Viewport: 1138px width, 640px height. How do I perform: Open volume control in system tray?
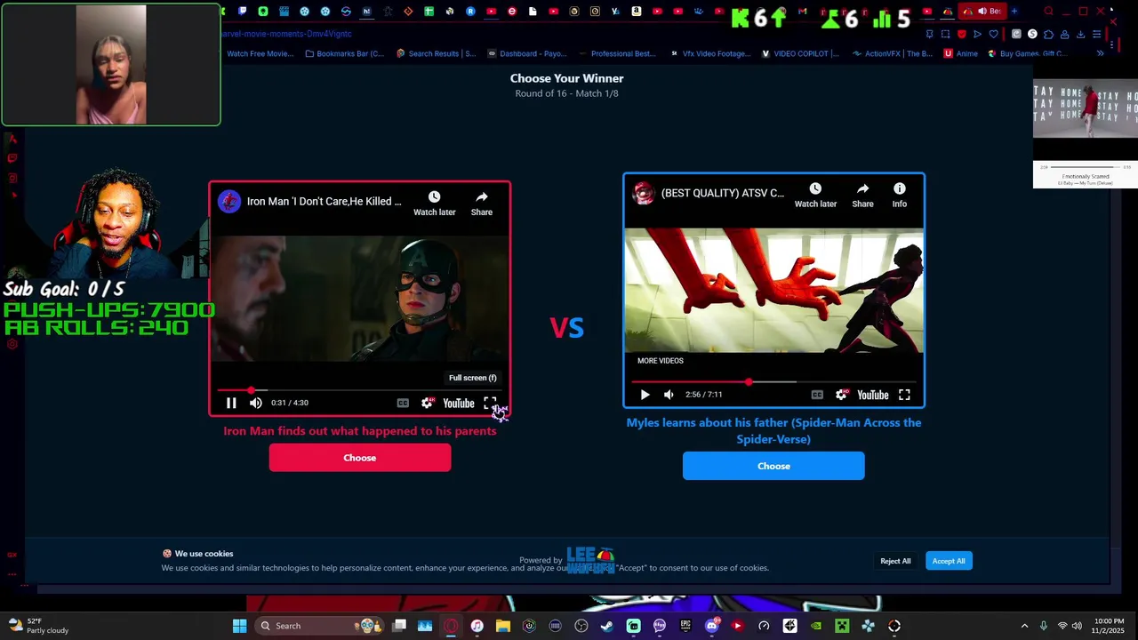(1077, 626)
